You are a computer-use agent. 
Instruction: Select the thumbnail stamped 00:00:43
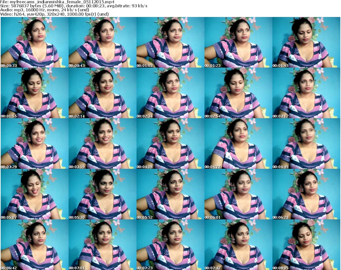click(x=103, y=42)
